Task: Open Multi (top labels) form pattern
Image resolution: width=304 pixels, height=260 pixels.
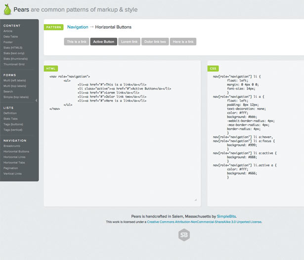Action: [x=15, y=86]
